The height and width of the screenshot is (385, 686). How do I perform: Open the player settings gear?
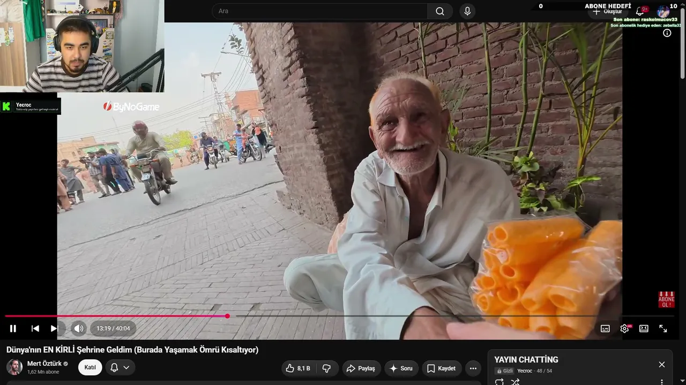coord(624,328)
